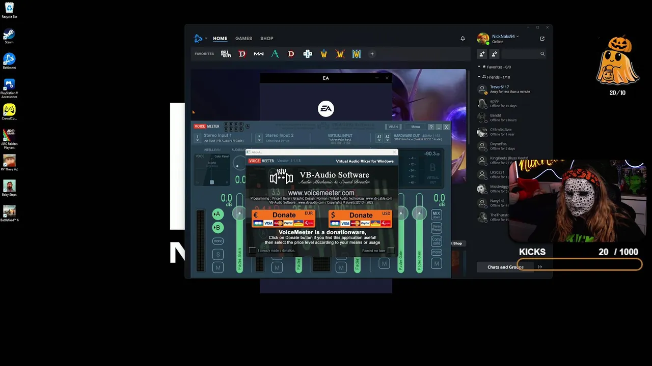The height and width of the screenshot is (366, 652).
Task: Toggle Stereo Repeat mode in Voicemeeter
Action: point(437,228)
